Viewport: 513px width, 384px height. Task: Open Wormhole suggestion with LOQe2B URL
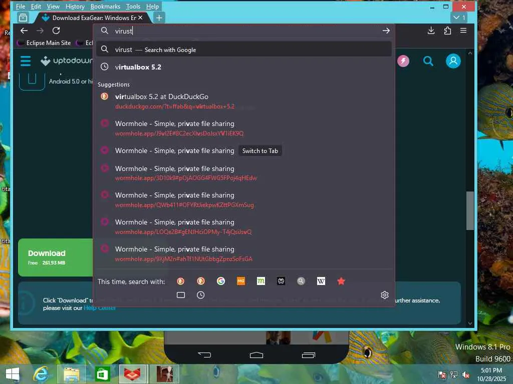point(244,227)
